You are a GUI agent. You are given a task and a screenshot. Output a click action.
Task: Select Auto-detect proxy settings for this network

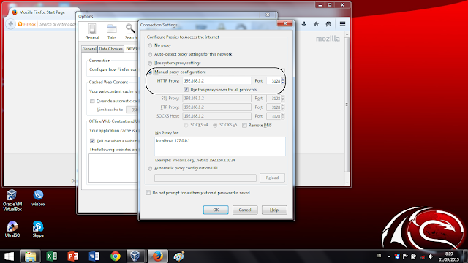tap(150, 55)
